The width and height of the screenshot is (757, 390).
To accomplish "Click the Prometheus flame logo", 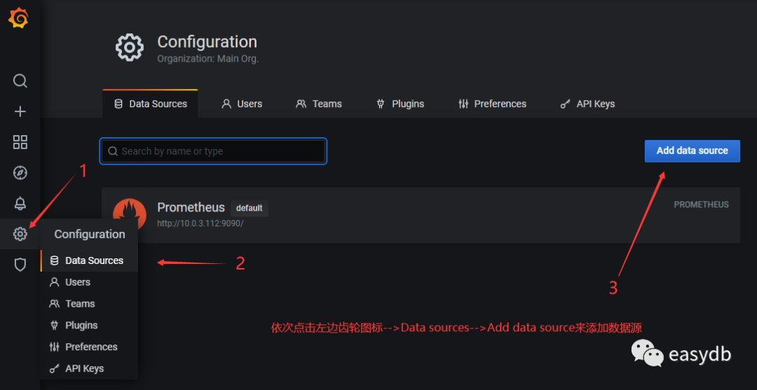I will pos(130,214).
